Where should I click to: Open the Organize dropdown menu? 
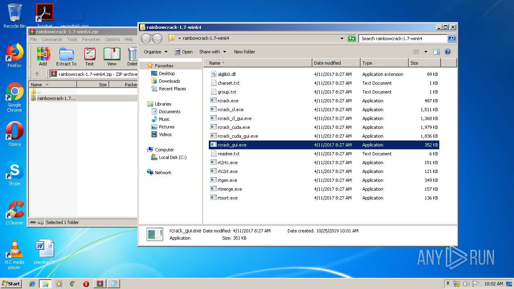tap(155, 52)
